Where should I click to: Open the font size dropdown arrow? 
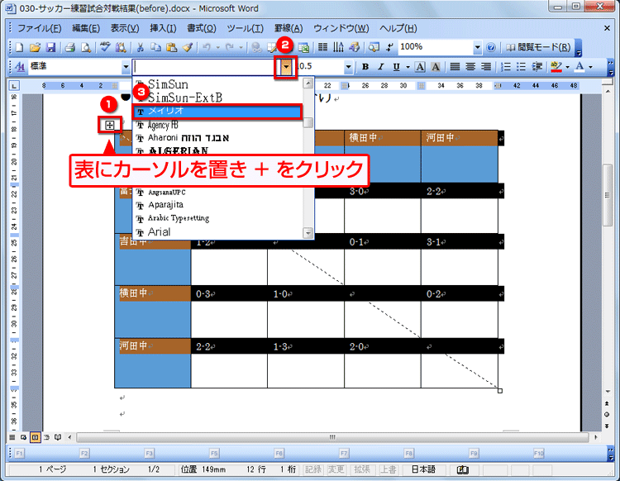click(348, 67)
